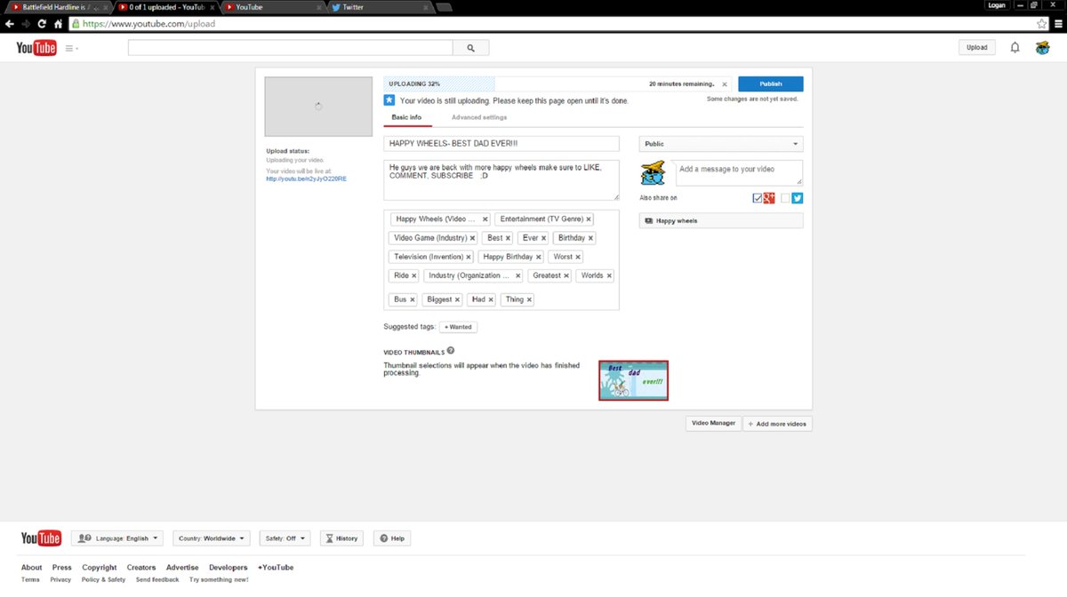Click the wizard avatar beside the message box
Viewport: 1067px width, 597px height.
(x=654, y=172)
